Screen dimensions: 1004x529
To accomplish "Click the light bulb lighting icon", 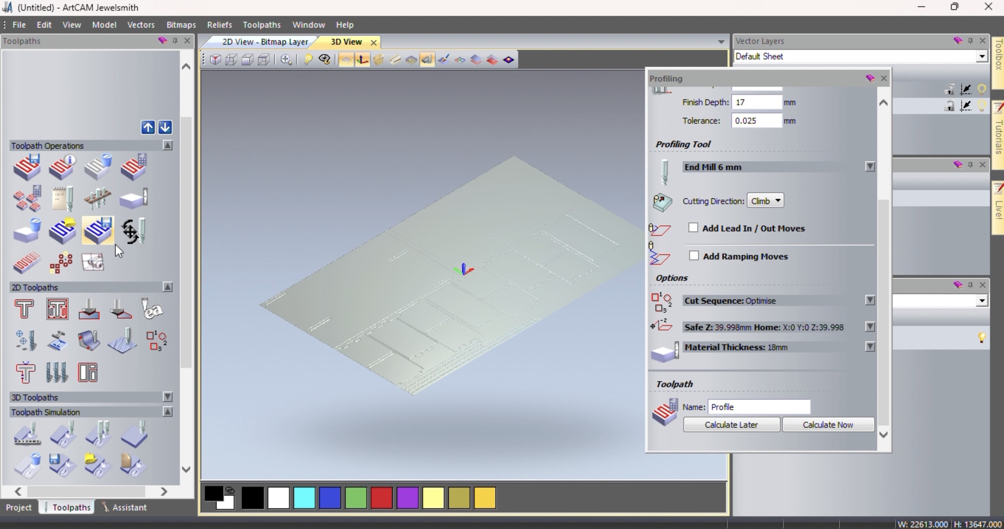I will tap(308, 60).
